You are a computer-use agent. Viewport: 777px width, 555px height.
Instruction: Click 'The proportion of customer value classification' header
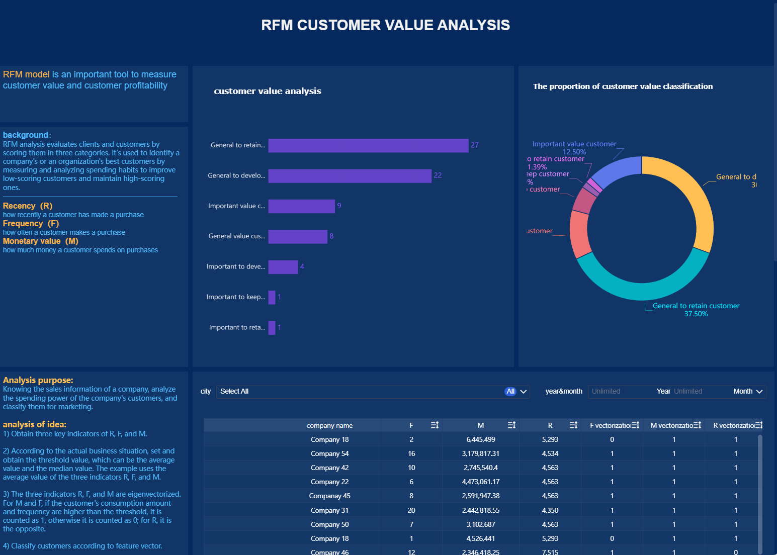click(622, 86)
